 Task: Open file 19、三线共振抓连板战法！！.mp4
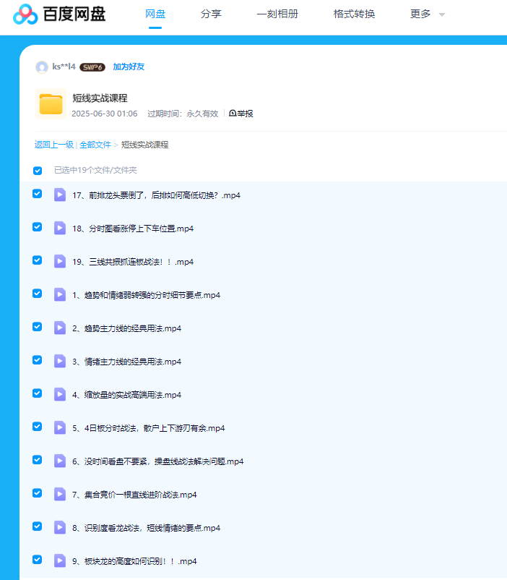tap(133, 262)
